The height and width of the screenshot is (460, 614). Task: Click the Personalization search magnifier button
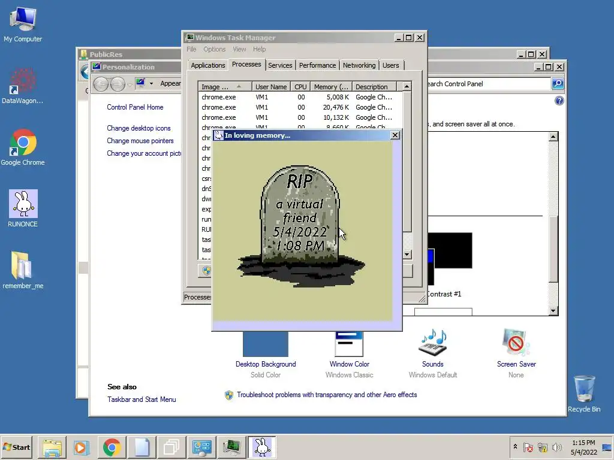tap(558, 83)
